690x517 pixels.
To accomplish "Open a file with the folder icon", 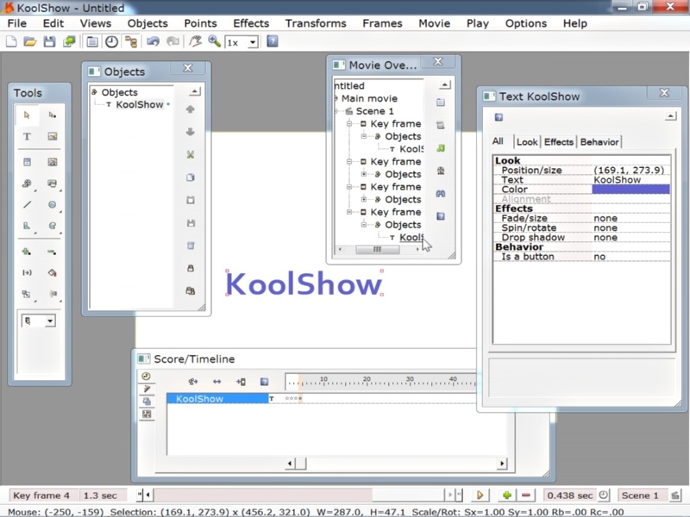I will tap(30, 41).
